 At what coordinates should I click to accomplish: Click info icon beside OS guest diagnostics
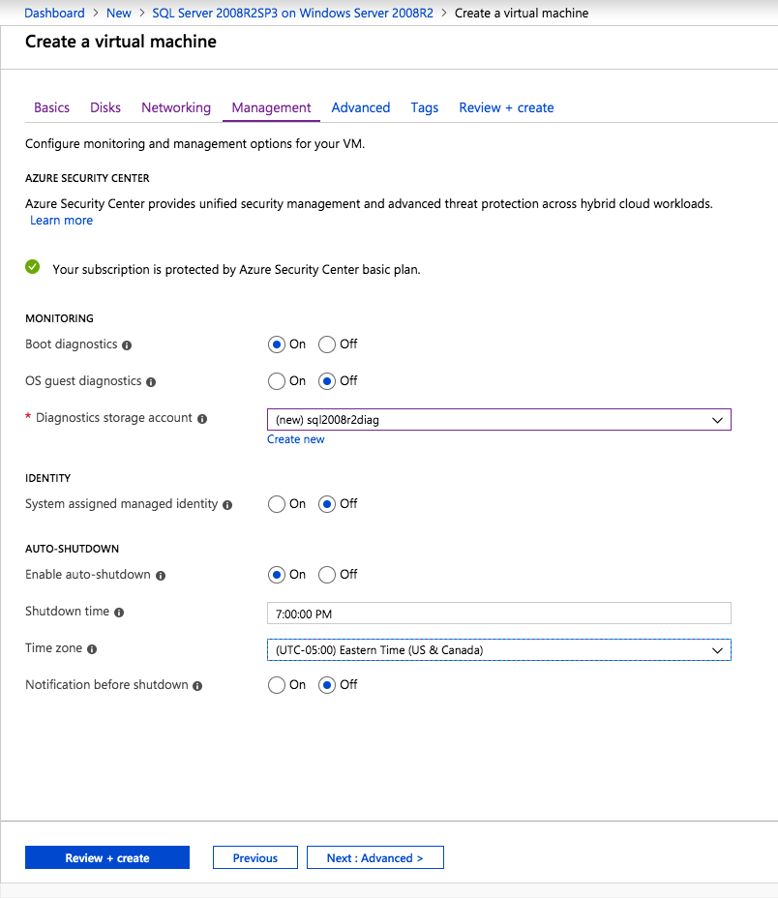pos(152,381)
